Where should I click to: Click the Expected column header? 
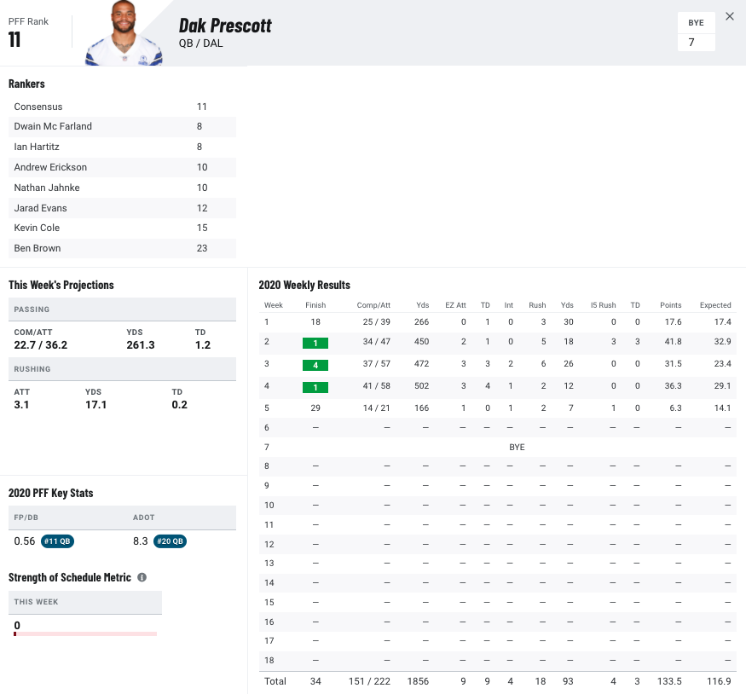click(x=715, y=305)
